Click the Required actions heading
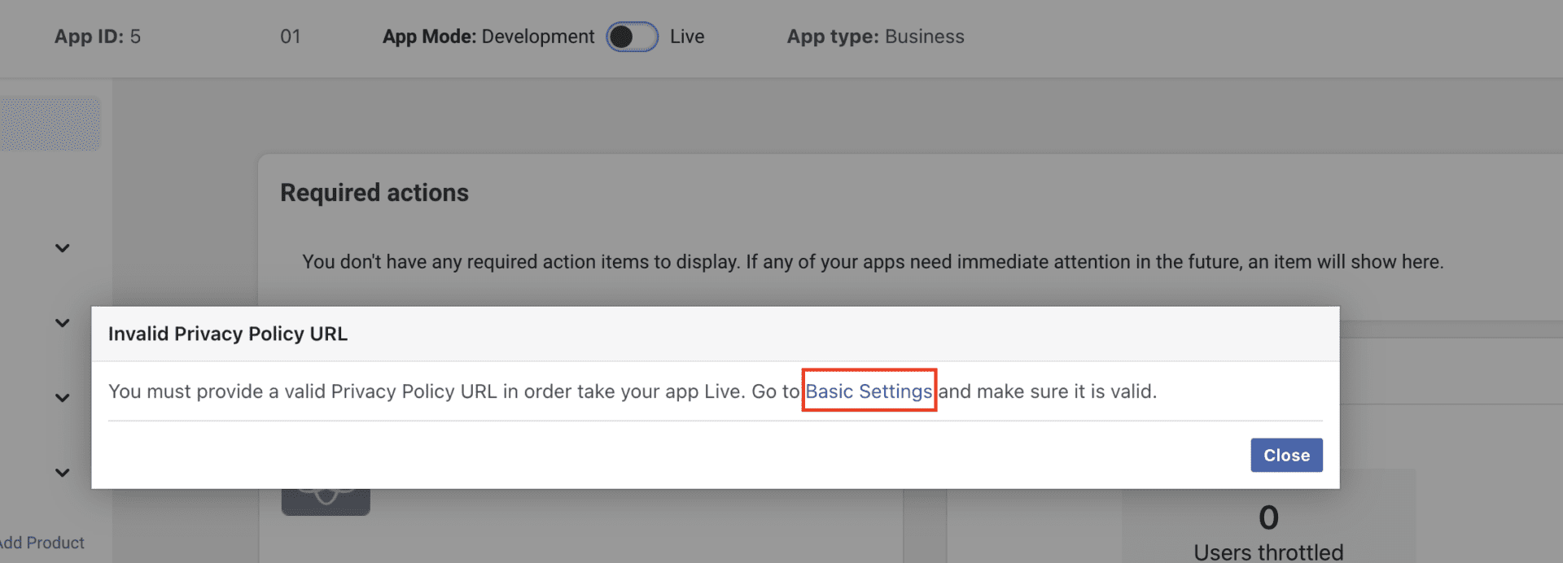This screenshot has height=563, width=1563. [x=374, y=193]
